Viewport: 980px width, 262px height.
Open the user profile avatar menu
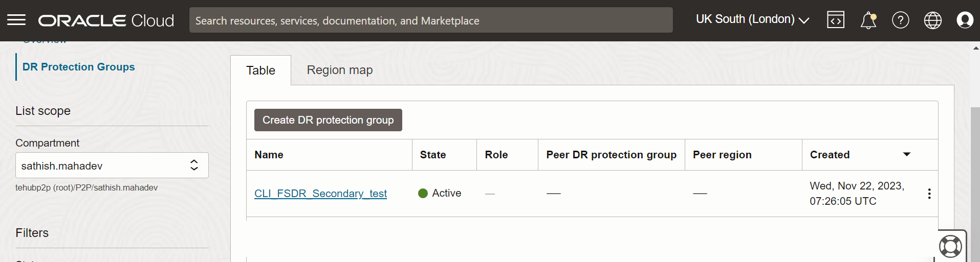click(965, 20)
